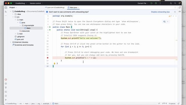Click src in breadcrumb bar

tap(21, 104)
